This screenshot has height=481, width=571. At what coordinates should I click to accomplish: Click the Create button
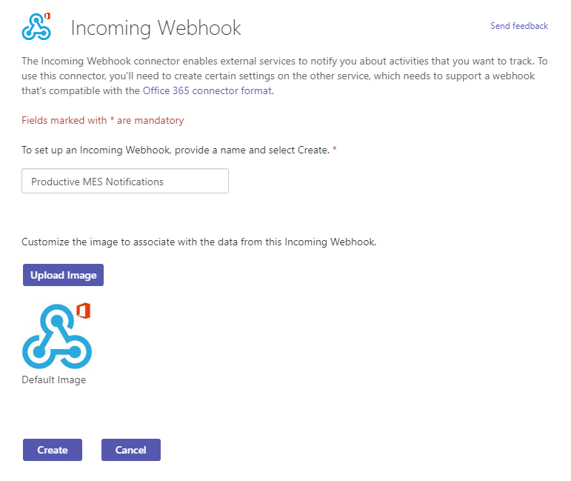pyautogui.click(x=53, y=450)
